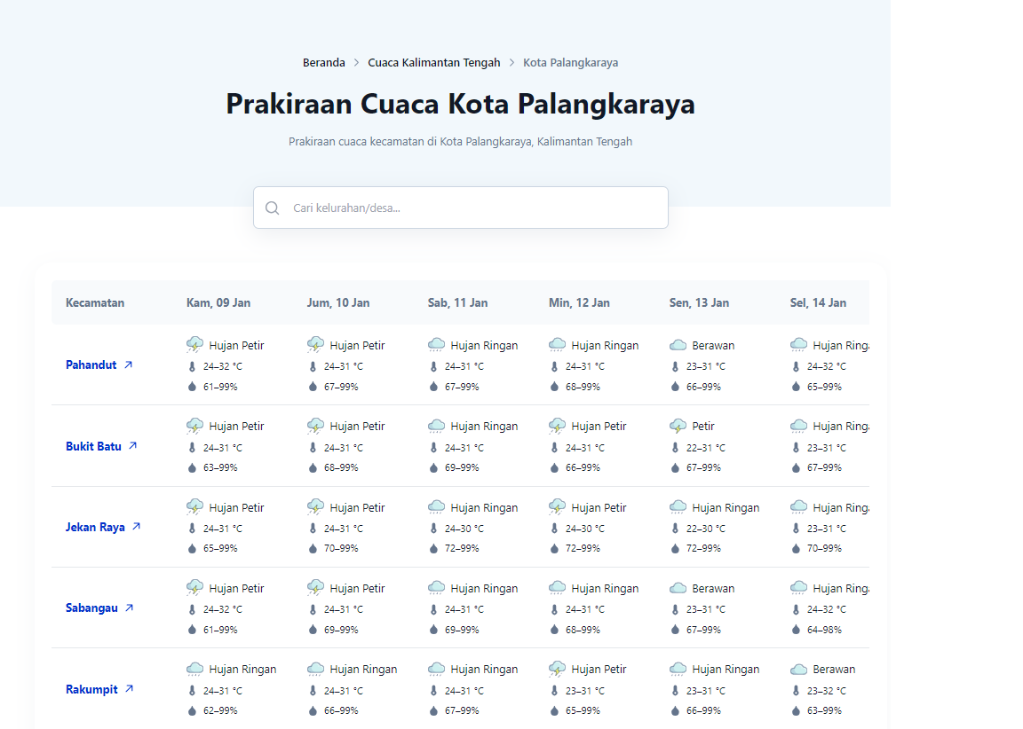Viewport: 1023px width, 729px height.
Task: Click the Beranda breadcrumb link
Action: point(323,63)
